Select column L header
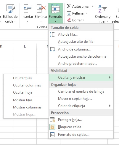 (25, 46)
